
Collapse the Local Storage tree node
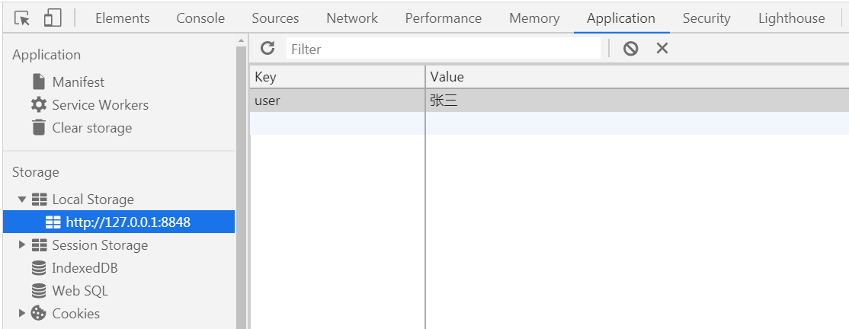coord(22,200)
